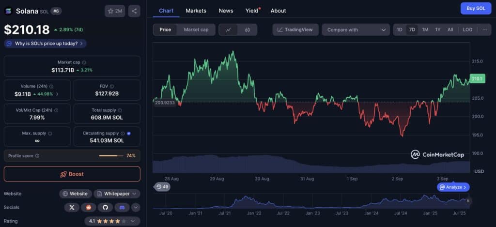Expand Volume (24h) details arrow

coord(57,94)
